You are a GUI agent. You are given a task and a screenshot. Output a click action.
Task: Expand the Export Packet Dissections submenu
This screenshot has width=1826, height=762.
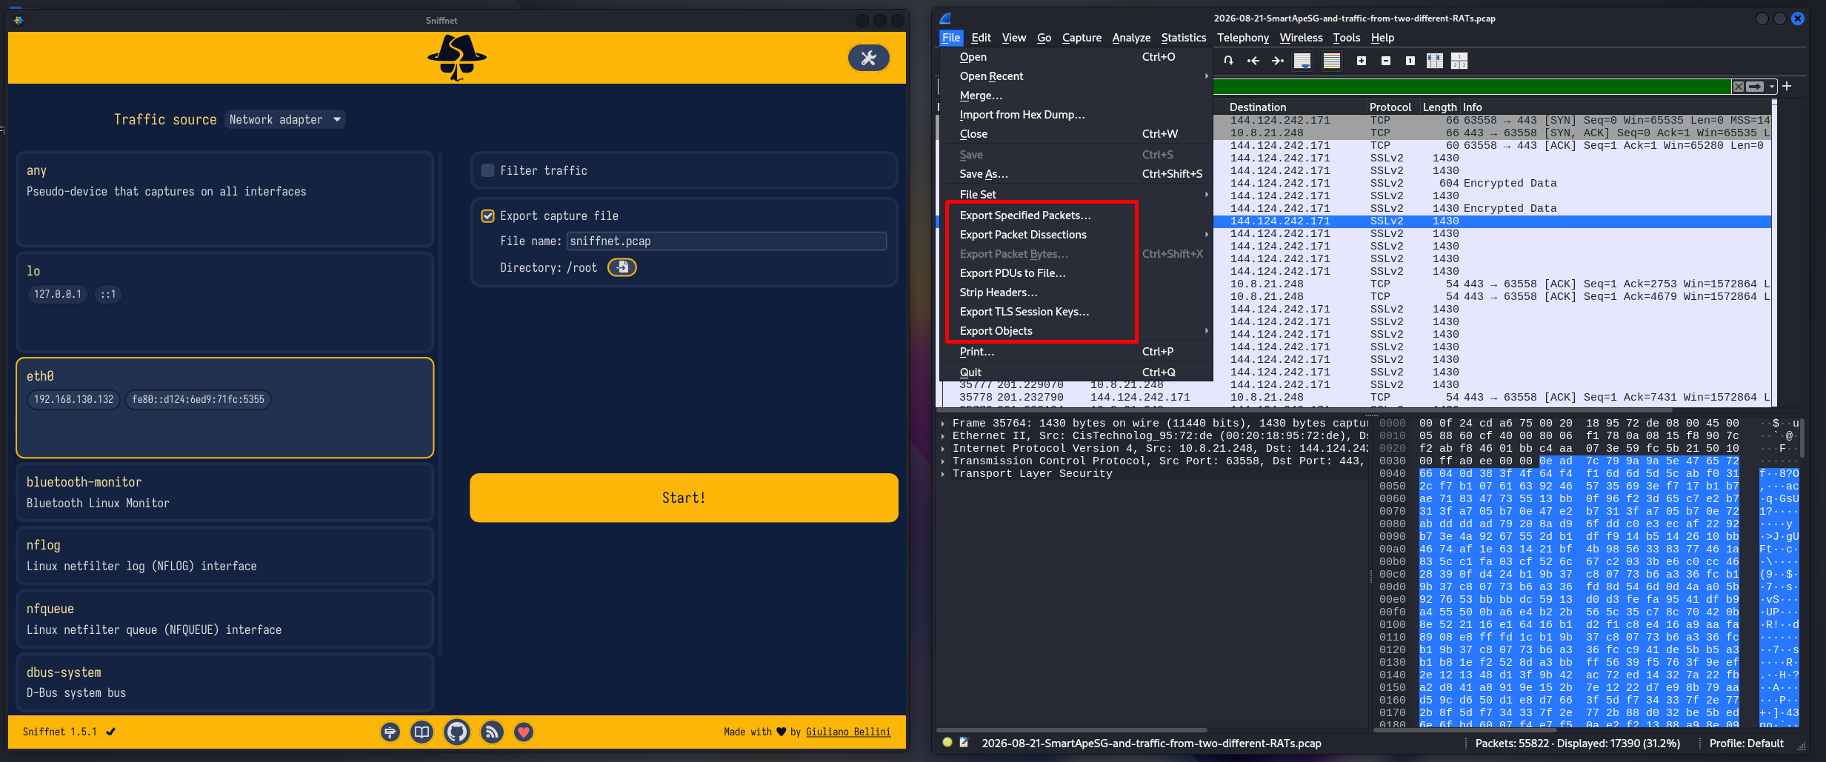(1076, 235)
